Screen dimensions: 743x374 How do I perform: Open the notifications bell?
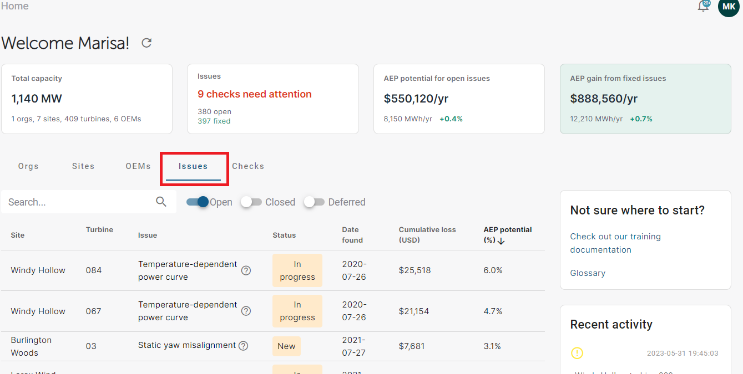point(703,7)
